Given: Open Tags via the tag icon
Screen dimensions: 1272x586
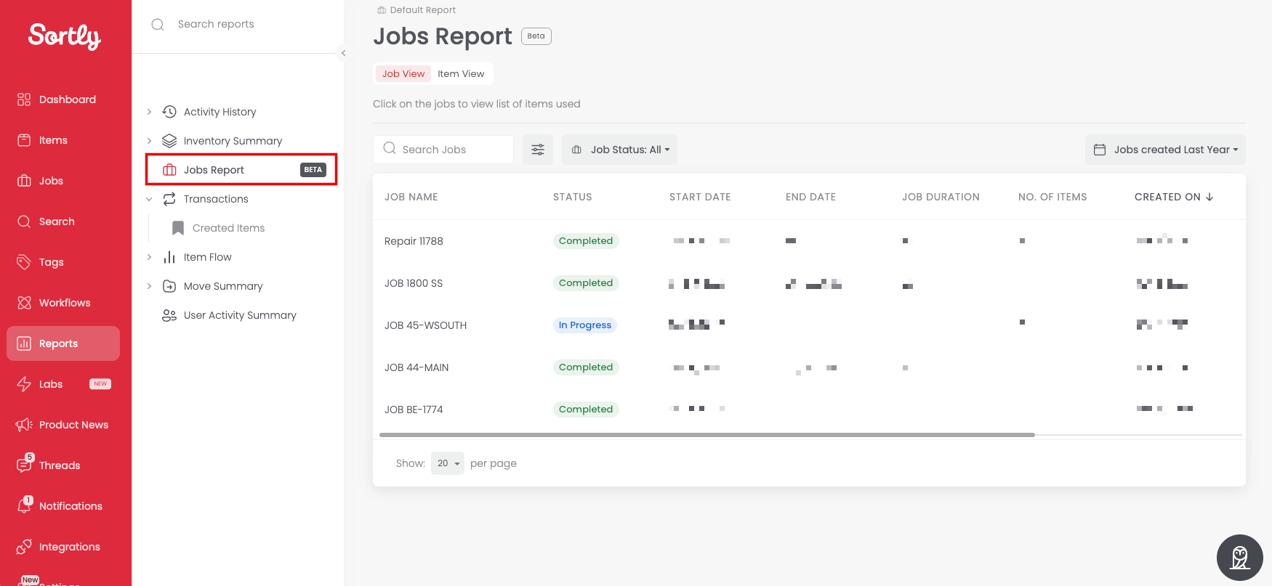Looking at the screenshot, I should coord(24,262).
